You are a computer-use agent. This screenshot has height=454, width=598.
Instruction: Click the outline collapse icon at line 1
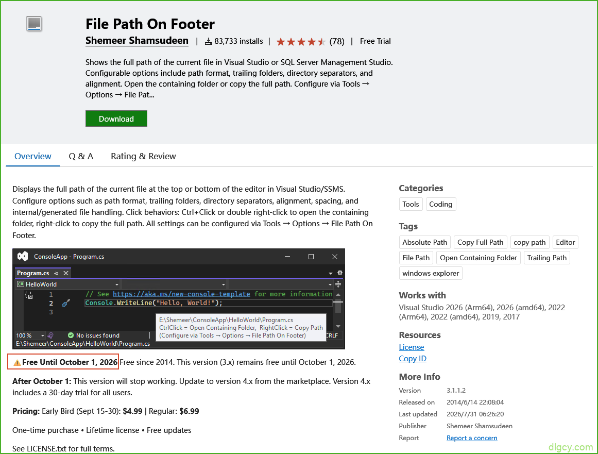click(29, 295)
